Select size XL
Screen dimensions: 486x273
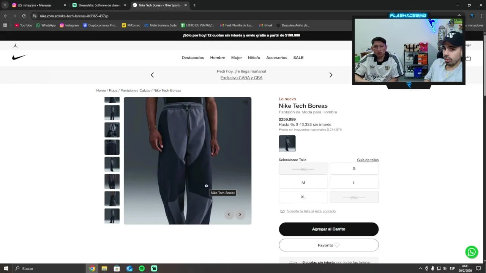click(x=303, y=197)
